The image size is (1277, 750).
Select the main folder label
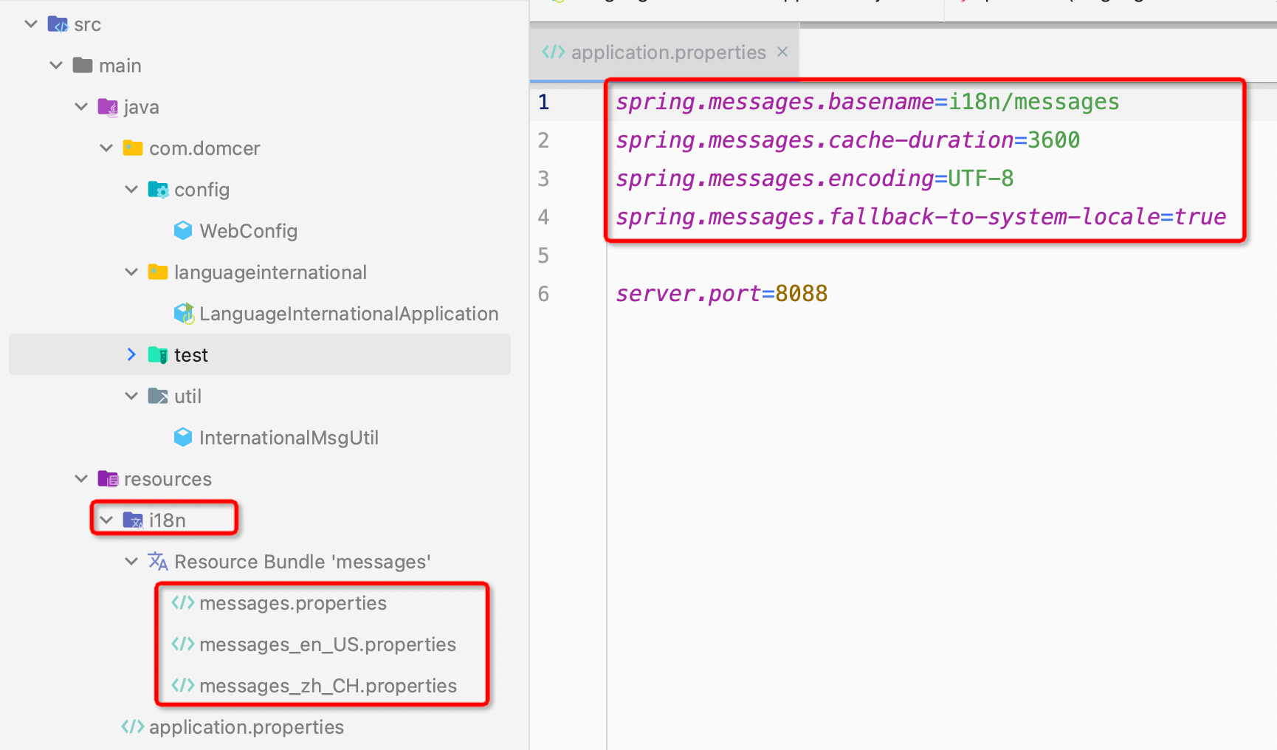[120, 66]
